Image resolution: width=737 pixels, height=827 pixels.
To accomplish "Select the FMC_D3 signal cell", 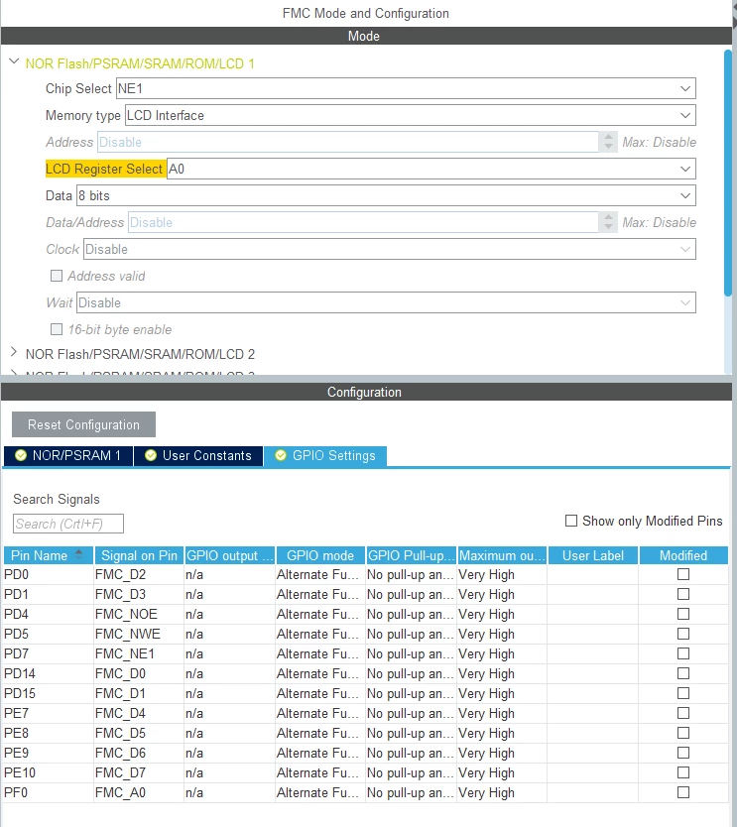I will pyautogui.click(x=139, y=594).
